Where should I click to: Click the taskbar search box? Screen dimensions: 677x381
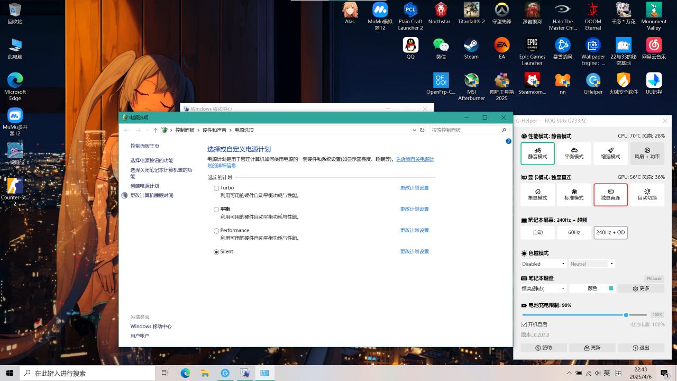tap(87, 373)
